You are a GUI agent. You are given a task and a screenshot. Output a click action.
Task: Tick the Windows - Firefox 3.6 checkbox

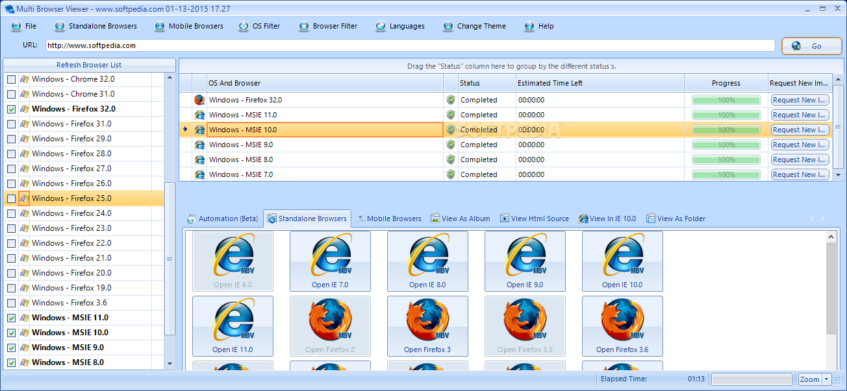[11, 303]
